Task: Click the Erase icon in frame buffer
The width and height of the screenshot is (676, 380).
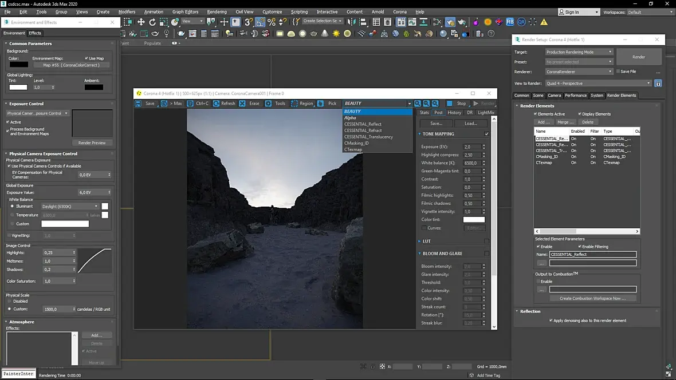Action: (242, 104)
